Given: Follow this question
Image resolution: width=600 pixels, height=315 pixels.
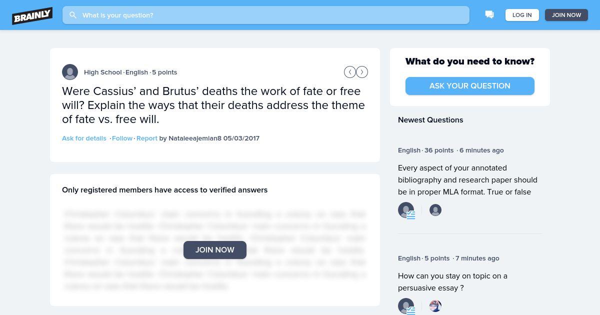Looking at the screenshot, I should (122, 138).
